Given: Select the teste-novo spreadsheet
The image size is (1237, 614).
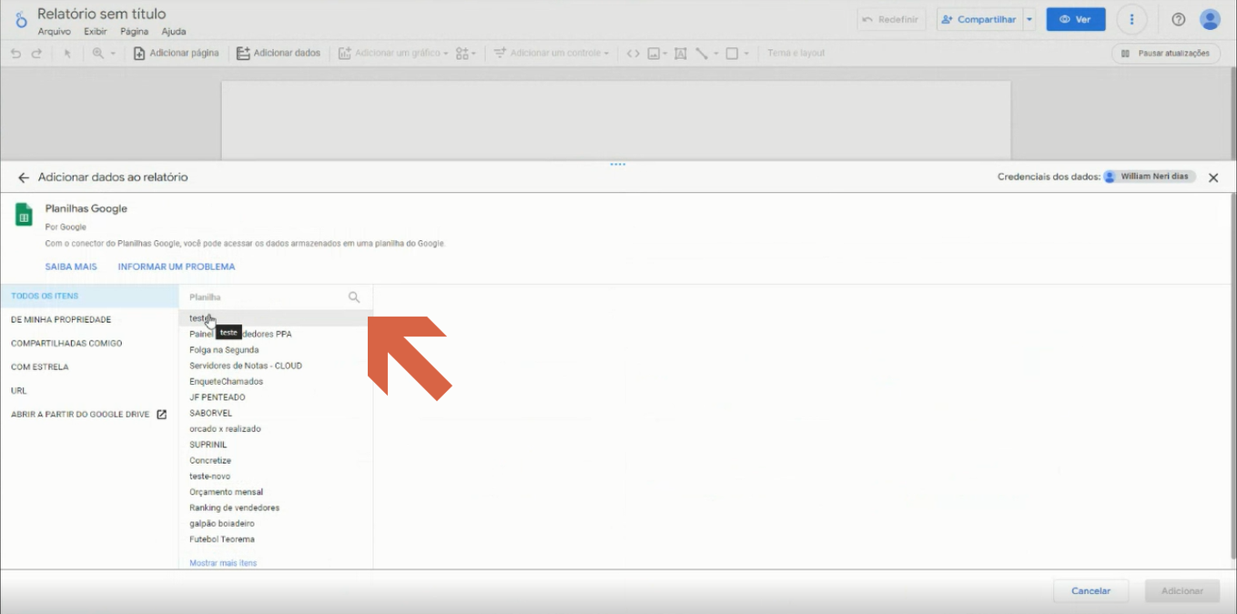Looking at the screenshot, I should (x=276, y=476).
